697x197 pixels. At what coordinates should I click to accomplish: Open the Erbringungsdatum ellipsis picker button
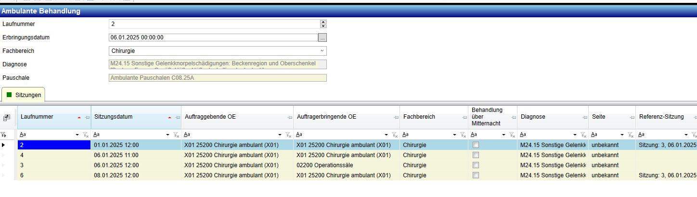point(323,37)
